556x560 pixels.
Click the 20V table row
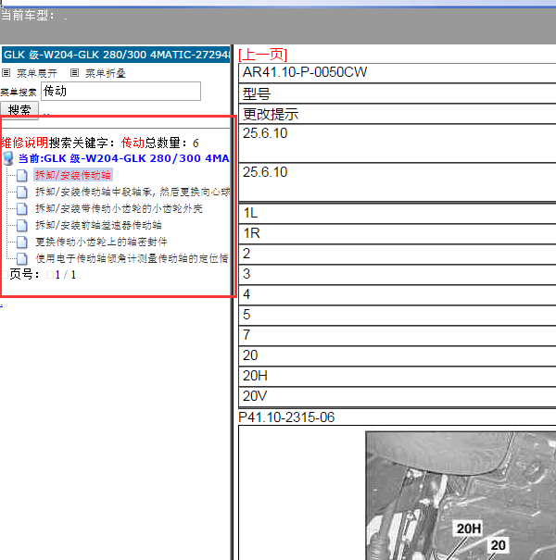[x=398, y=396]
